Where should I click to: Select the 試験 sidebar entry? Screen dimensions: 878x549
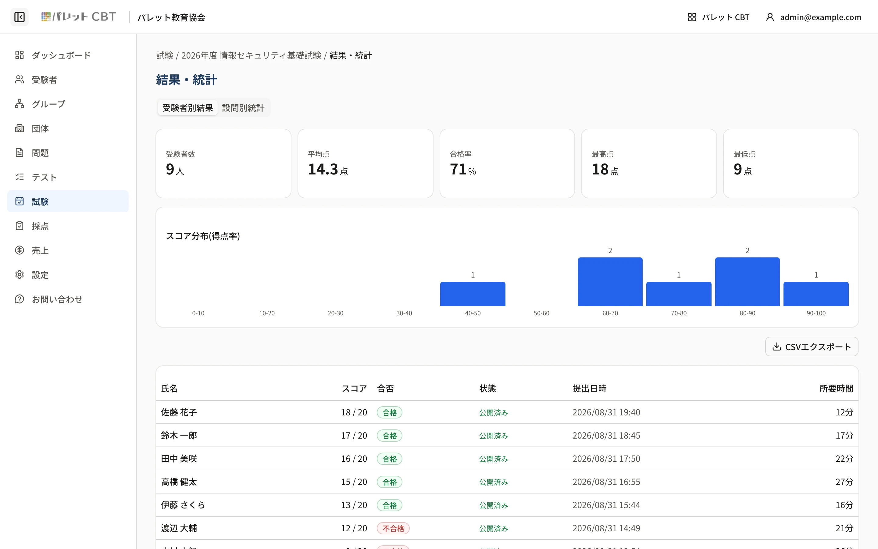pyautogui.click(x=68, y=201)
